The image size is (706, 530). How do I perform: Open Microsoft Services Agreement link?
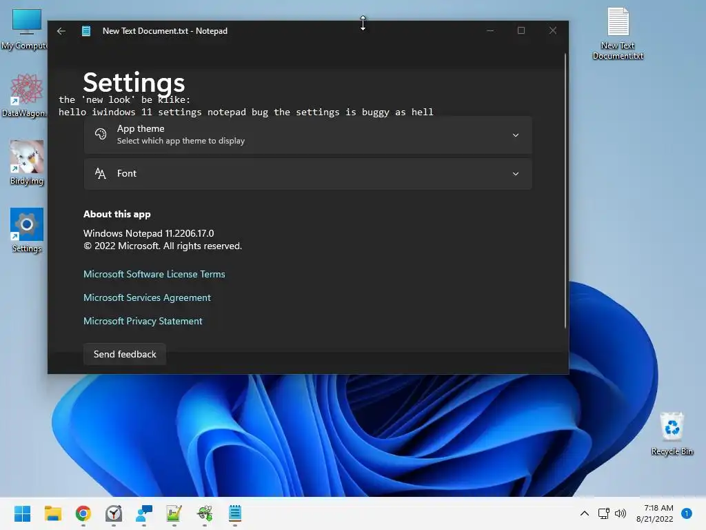tap(147, 297)
